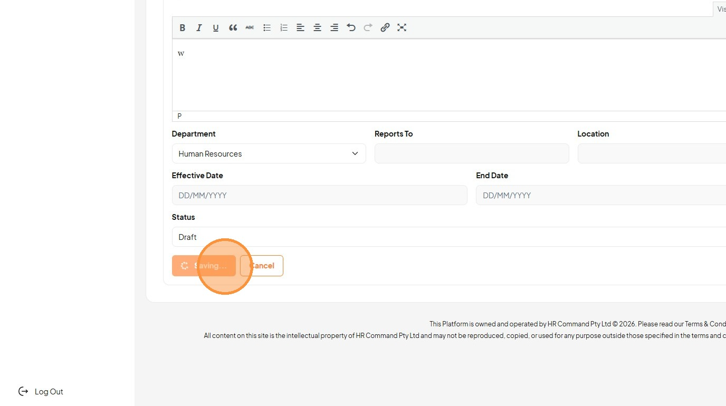Align text to the left
726x406 pixels.
coord(300,28)
